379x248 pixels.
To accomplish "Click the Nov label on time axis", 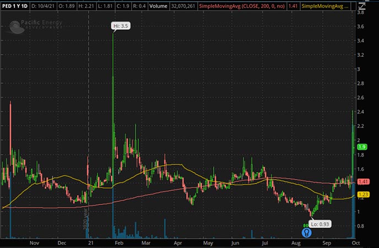I will (34, 243).
